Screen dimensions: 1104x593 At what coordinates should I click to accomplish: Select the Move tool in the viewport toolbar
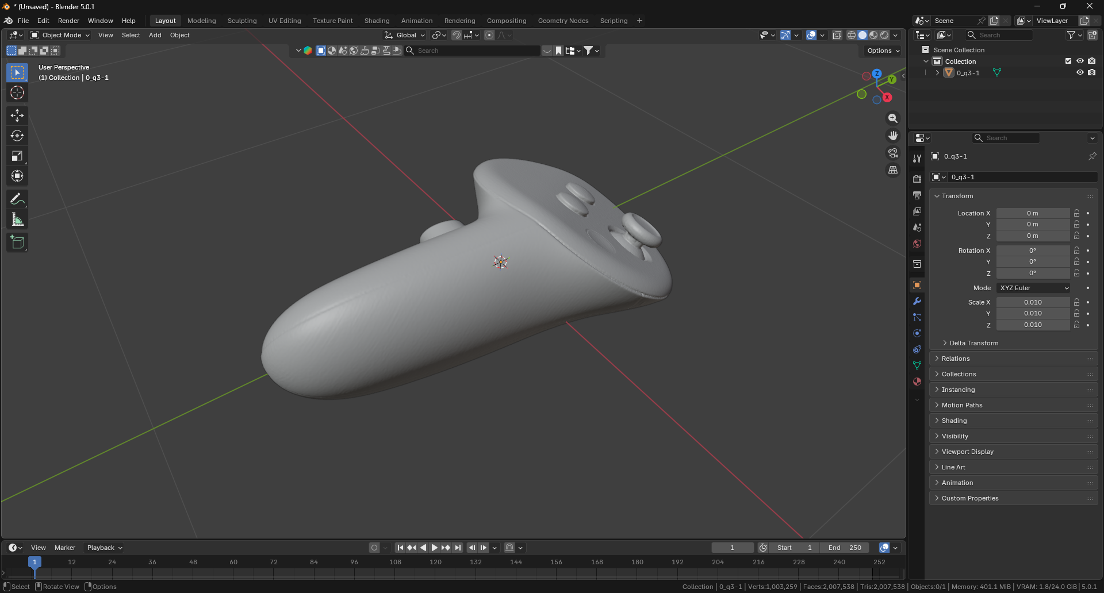(17, 115)
